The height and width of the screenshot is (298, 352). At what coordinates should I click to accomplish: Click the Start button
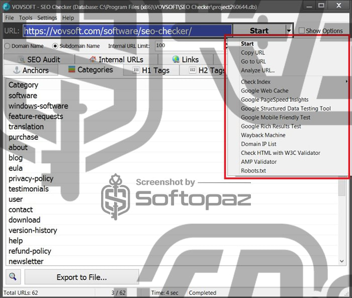point(259,30)
